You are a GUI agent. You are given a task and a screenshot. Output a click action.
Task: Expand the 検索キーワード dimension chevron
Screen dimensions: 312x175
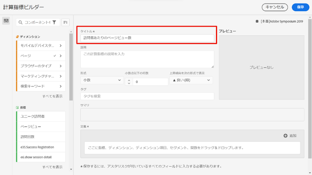[61, 86]
